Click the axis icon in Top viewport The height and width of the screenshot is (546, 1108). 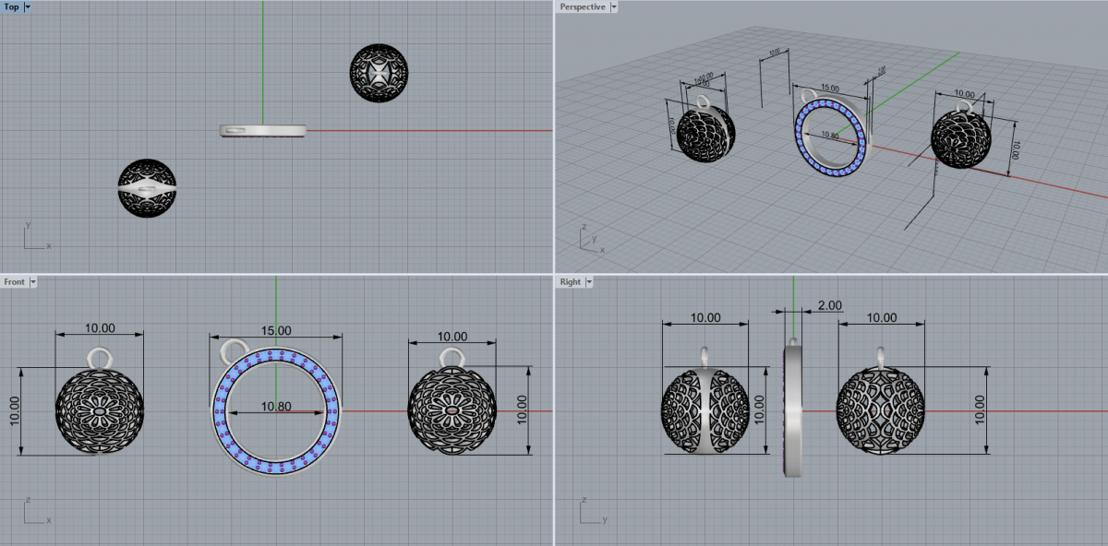35,237
